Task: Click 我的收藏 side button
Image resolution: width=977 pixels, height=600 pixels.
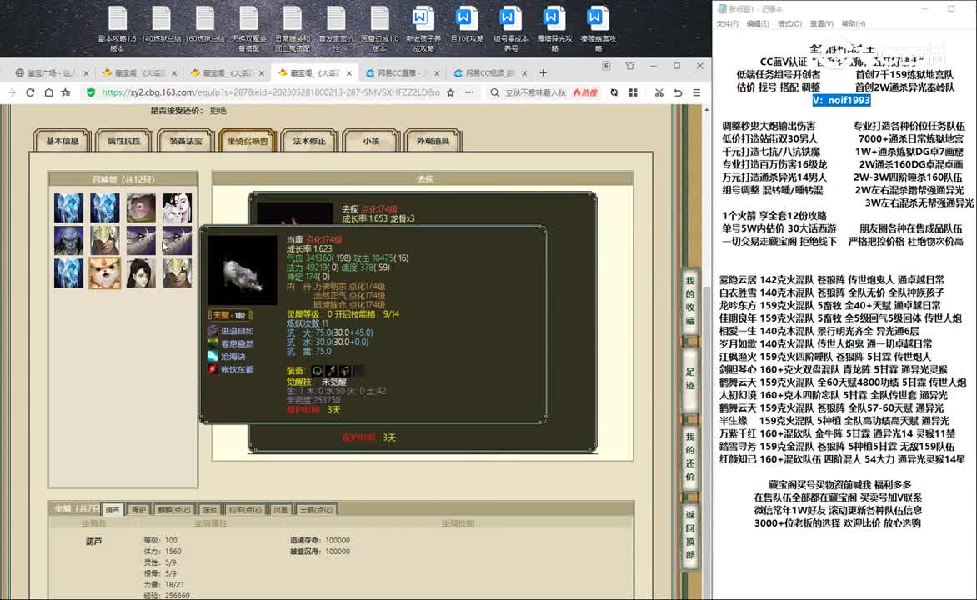Action: (x=689, y=302)
